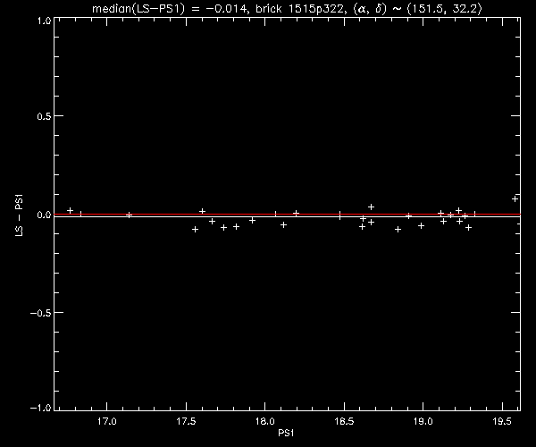The image size is (536, 447).
Task: Click the y-axis label LS − PS1
Action: (20, 215)
